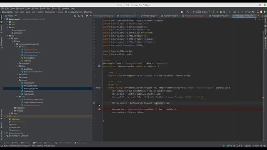Open the Problems tool window button
267x150 pixels.
click(x=25, y=142)
